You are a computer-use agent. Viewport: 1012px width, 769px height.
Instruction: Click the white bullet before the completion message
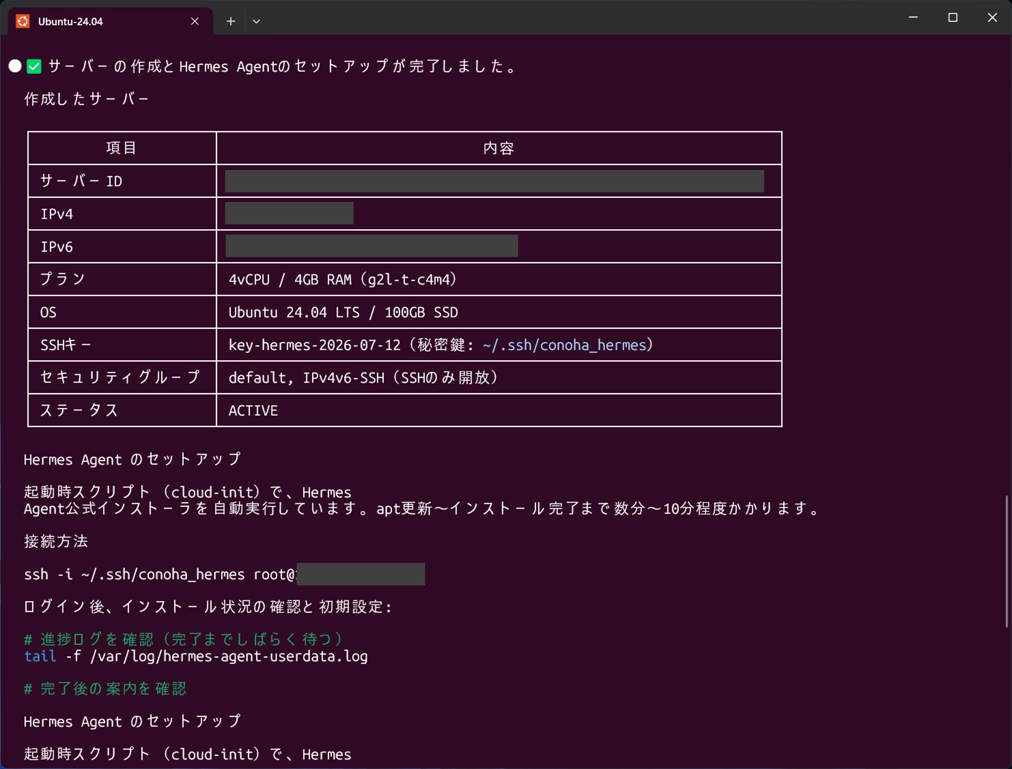[15, 66]
